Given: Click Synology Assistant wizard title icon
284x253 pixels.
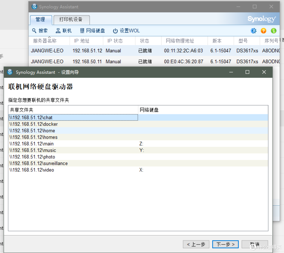Looking at the screenshot, I should (10, 72).
